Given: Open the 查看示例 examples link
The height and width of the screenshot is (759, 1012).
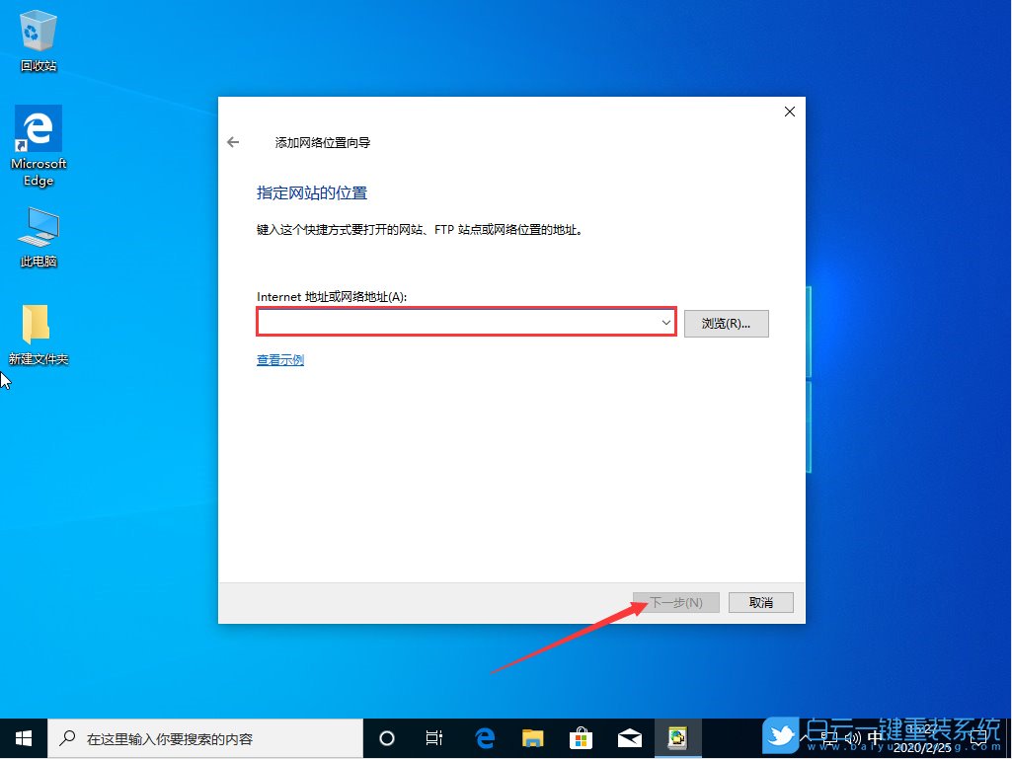Looking at the screenshot, I should coord(279,360).
